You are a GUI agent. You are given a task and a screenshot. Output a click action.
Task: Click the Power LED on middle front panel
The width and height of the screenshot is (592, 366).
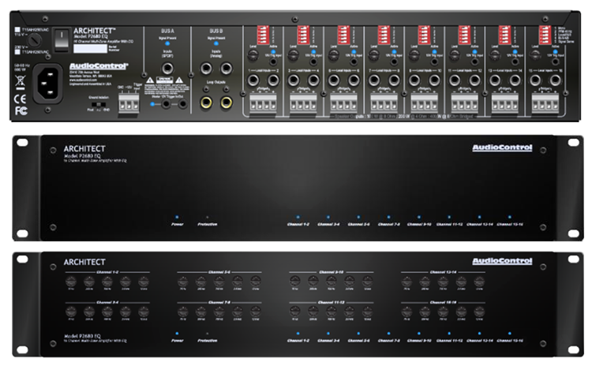point(177,217)
